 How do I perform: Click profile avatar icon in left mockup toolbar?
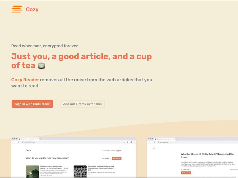pyautogui.click(x=131, y=142)
